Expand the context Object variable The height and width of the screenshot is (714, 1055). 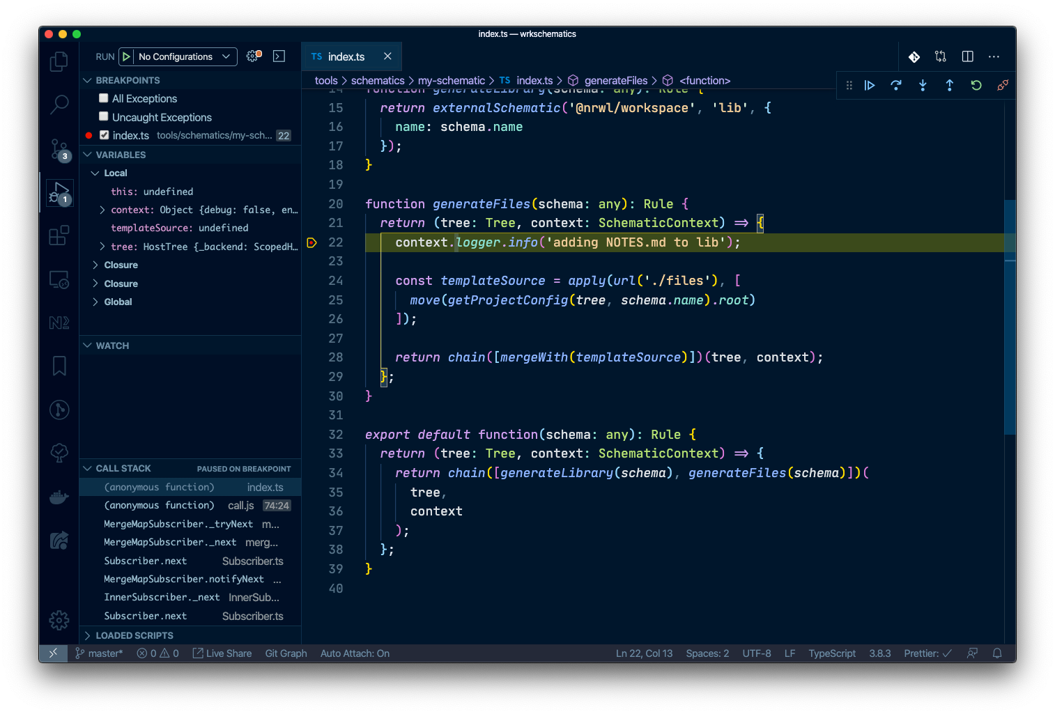[x=102, y=209]
